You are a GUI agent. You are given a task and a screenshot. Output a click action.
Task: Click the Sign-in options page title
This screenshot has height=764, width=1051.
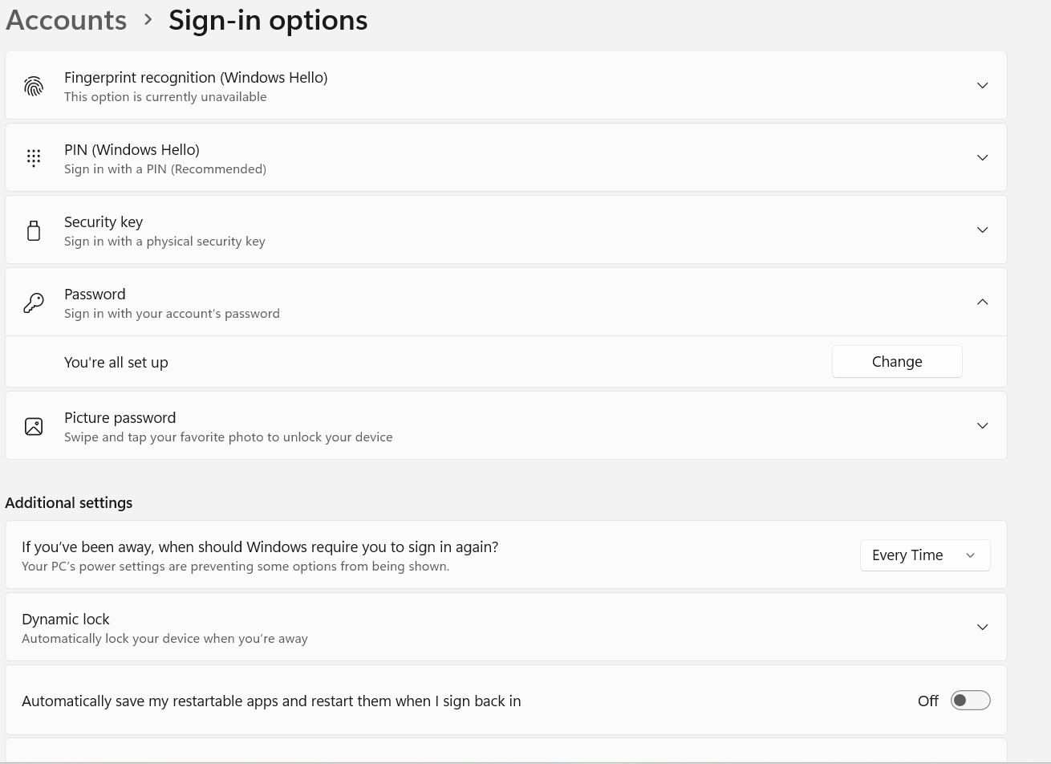click(268, 20)
